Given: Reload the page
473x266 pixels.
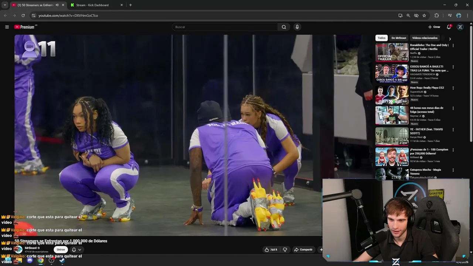Looking at the screenshot, I should tap(23, 16).
